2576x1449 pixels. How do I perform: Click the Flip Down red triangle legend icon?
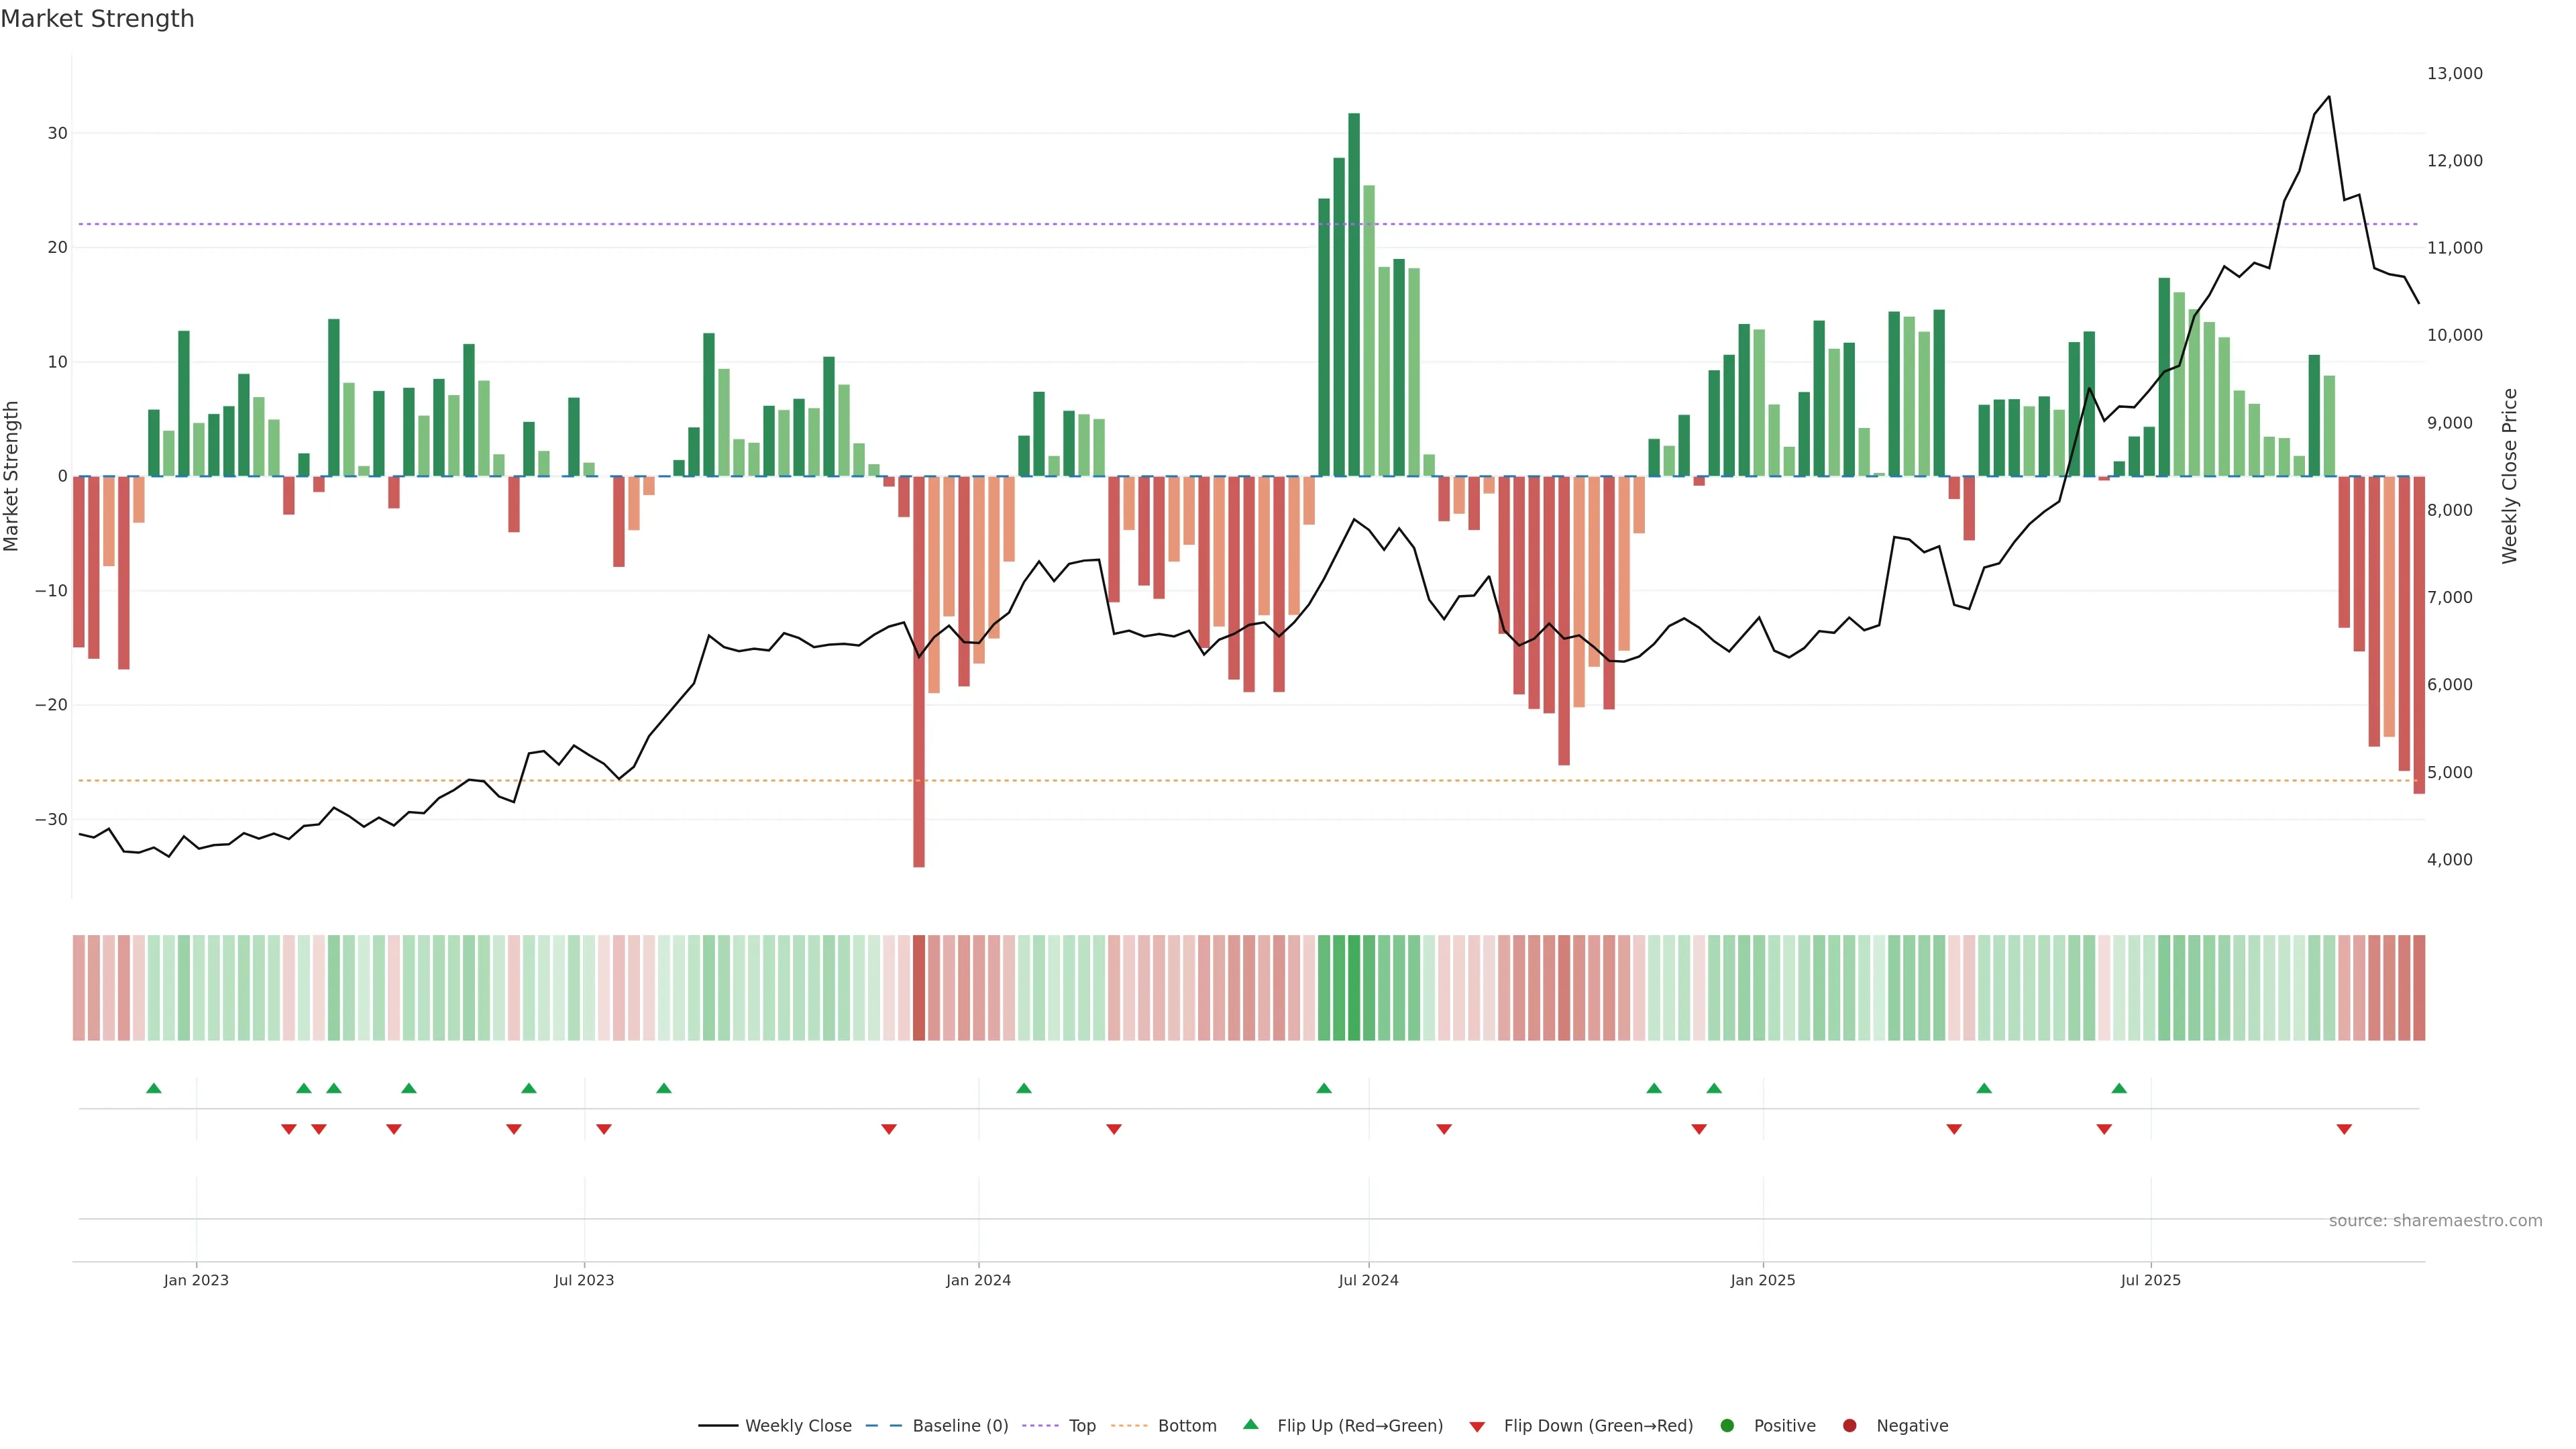point(1477,1426)
